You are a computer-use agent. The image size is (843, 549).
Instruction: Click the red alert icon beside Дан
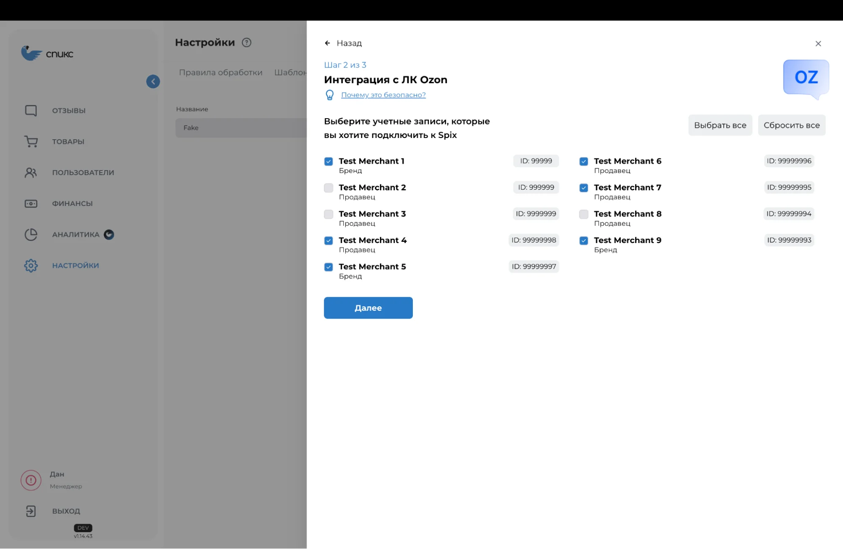pyautogui.click(x=31, y=480)
